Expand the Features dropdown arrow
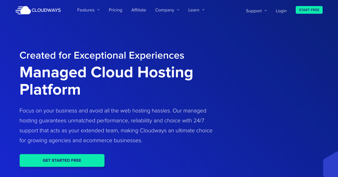 [98, 10]
